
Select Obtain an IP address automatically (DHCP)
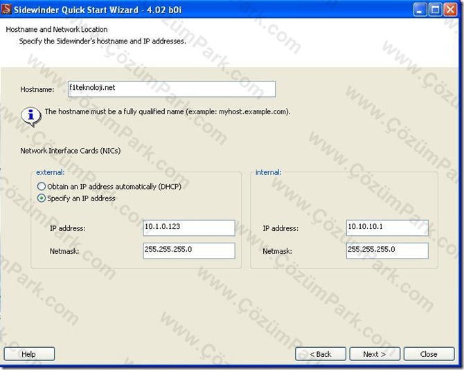42,186
